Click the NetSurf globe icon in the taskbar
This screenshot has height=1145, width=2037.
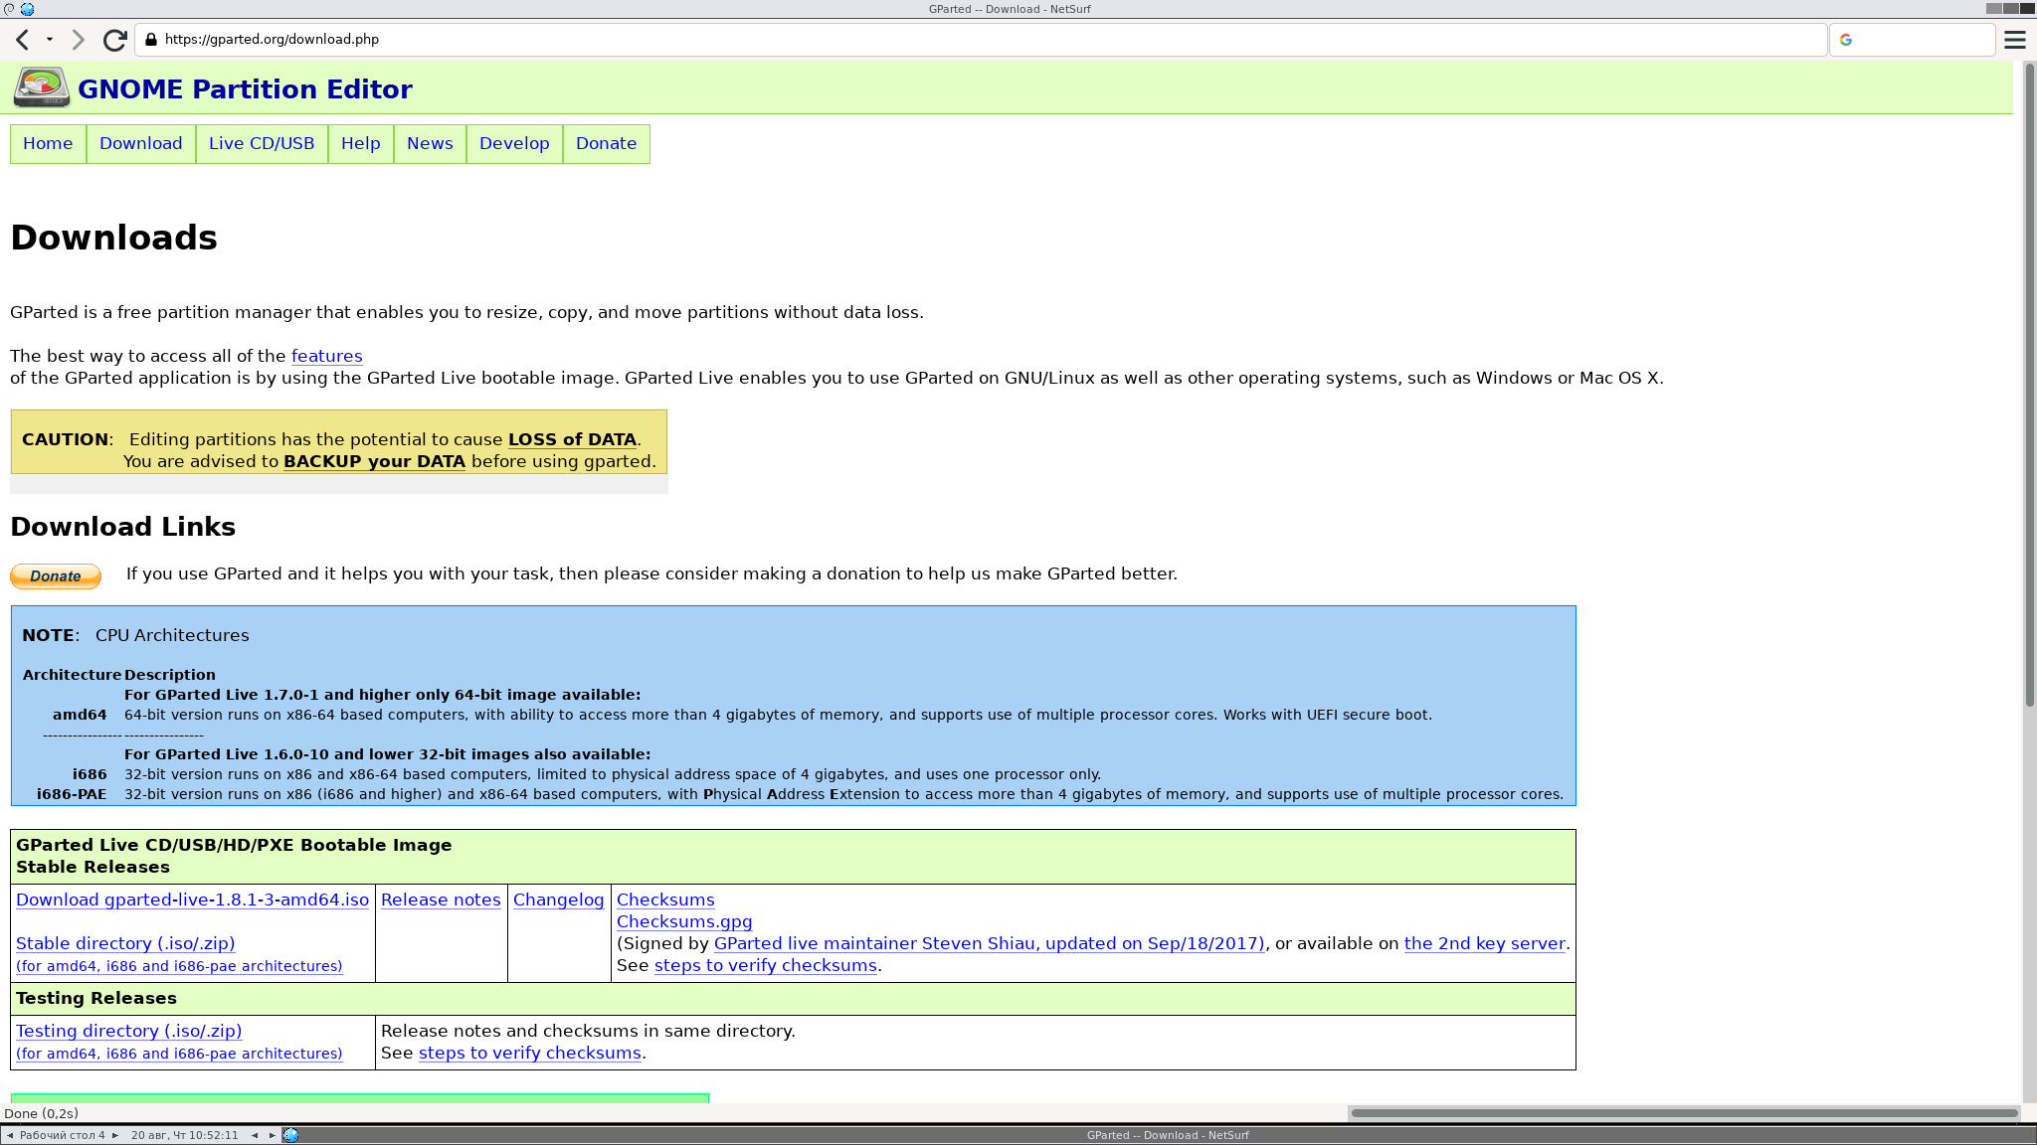(x=290, y=1135)
